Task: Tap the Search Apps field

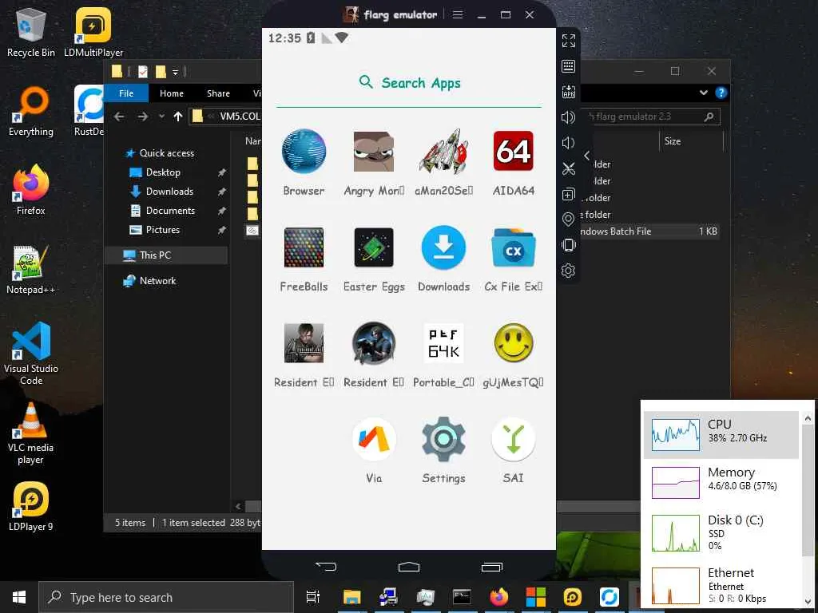Action: (410, 83)
